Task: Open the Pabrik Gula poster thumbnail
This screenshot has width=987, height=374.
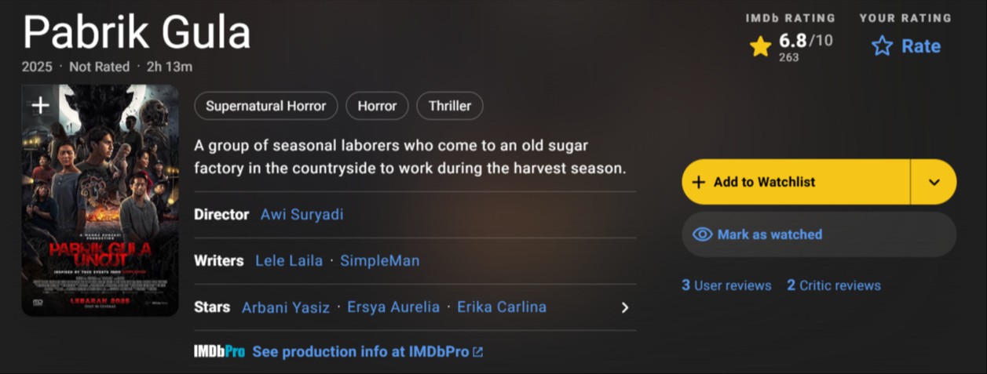Action: tap(100, 201)
